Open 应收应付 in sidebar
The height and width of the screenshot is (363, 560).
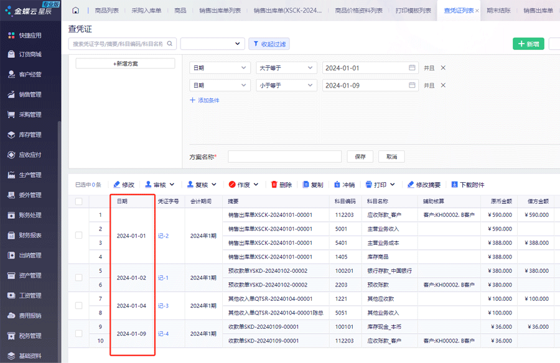pos(25,155)
